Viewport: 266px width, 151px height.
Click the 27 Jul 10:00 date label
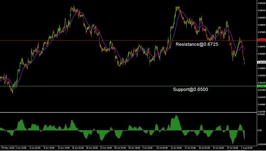click(x=233, y=148)
